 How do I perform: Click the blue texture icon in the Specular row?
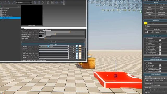[77, 49]
